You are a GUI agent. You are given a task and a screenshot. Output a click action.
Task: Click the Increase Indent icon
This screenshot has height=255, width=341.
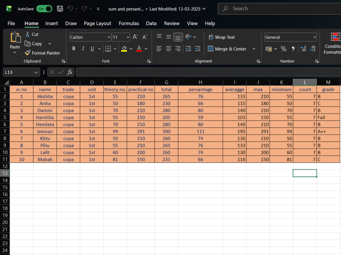[197, 49]
